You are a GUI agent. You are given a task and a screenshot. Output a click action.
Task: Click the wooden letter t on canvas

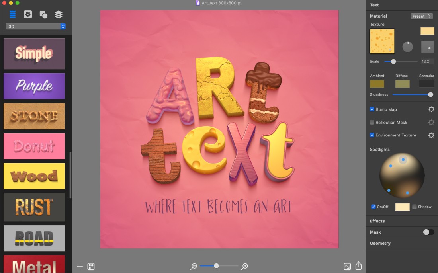pos(160,156)
